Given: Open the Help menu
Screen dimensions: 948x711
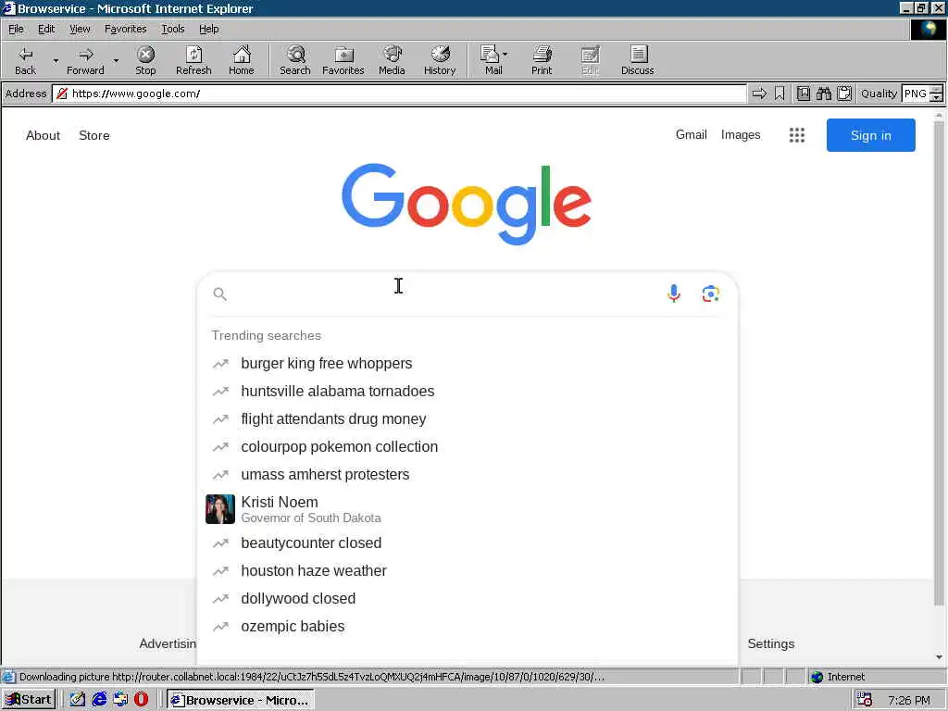Looking at the screenshot, I should coord(208,29).
